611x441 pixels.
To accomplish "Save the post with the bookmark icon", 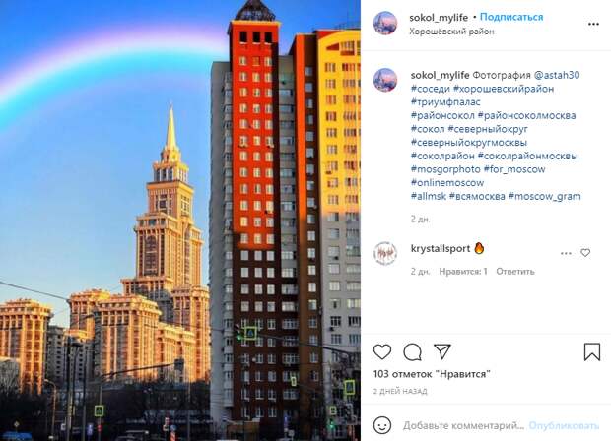I will [x=592, y=351].
